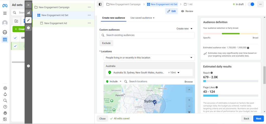The width and height of the screenshot is (266, 124).
Task: Click the Next button
Action: point(258,119)
